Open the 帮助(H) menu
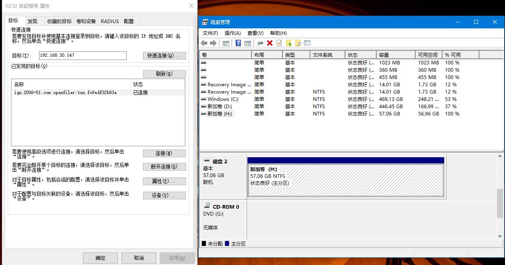 (278, 33)
